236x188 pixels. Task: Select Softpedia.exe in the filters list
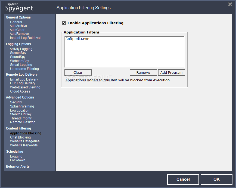[77, 39]
